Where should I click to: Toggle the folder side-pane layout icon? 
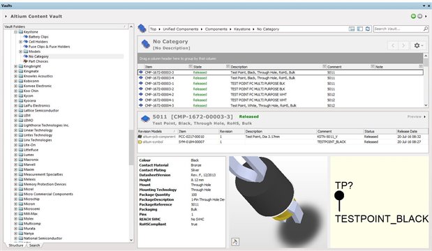point(360,29)
